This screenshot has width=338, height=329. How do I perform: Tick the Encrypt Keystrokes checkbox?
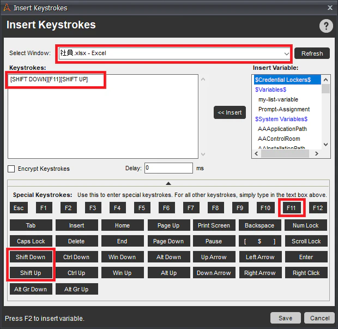[11, 169]
